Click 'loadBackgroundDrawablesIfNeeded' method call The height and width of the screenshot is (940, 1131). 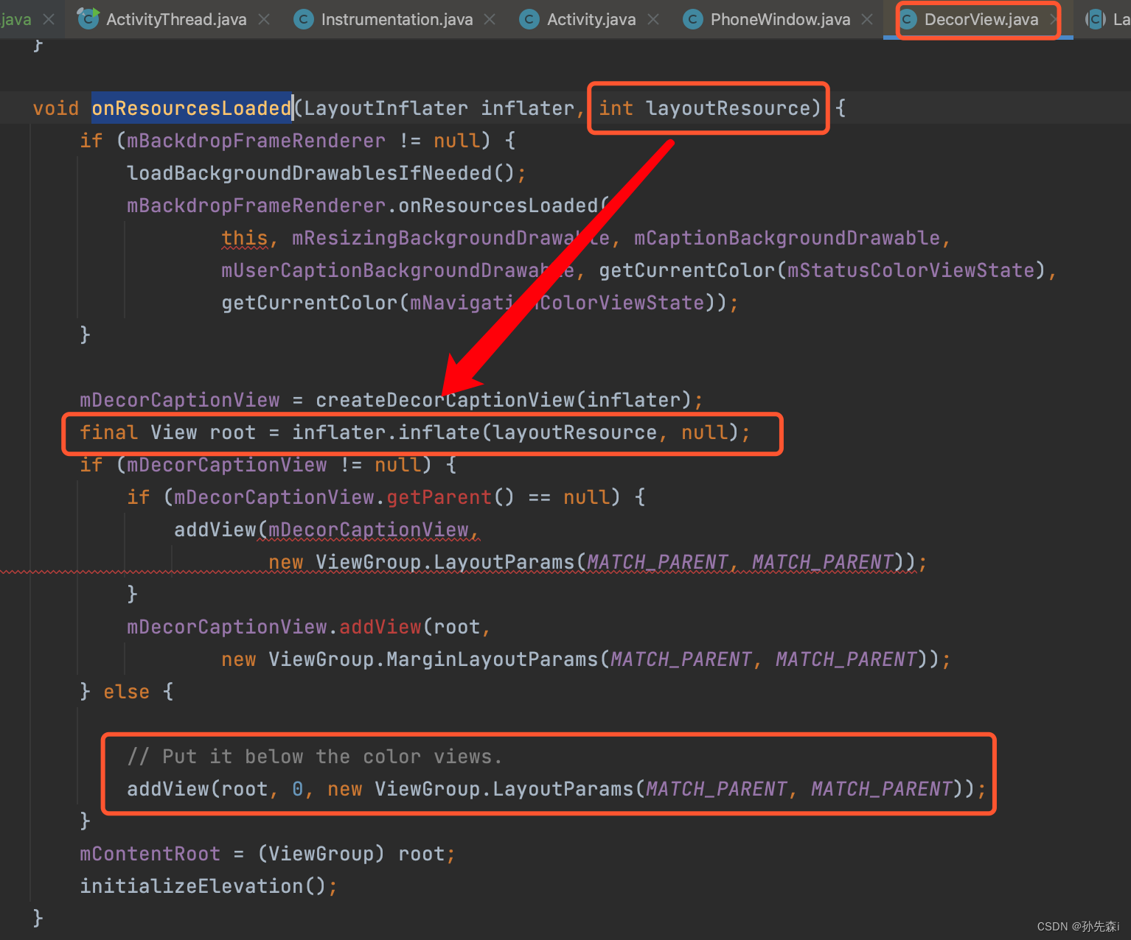[x=310, y=173]
